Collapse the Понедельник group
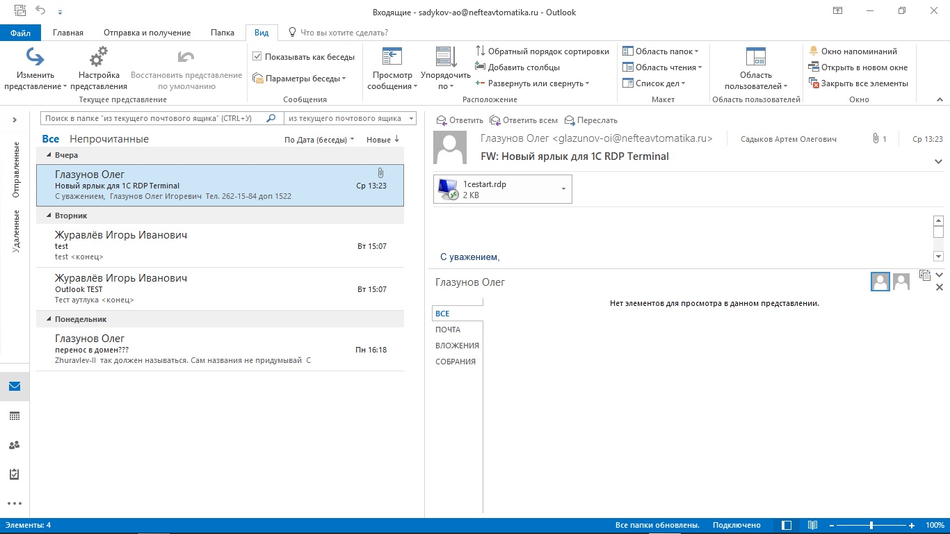The image size is (950, 534). (49, 319)
